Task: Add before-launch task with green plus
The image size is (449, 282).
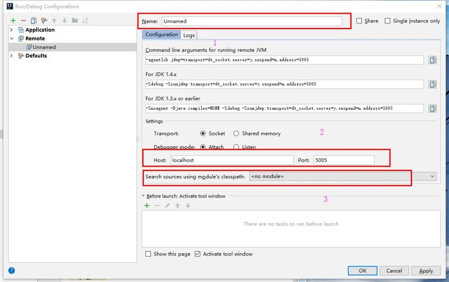Action: (x=147, y=205)
